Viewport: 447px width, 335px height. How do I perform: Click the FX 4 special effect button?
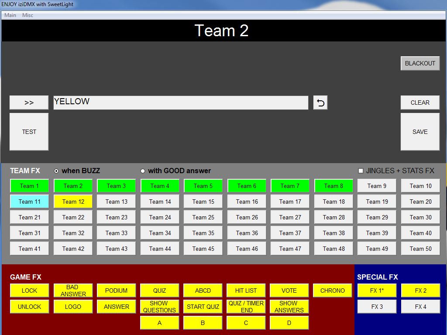point(420,307)
